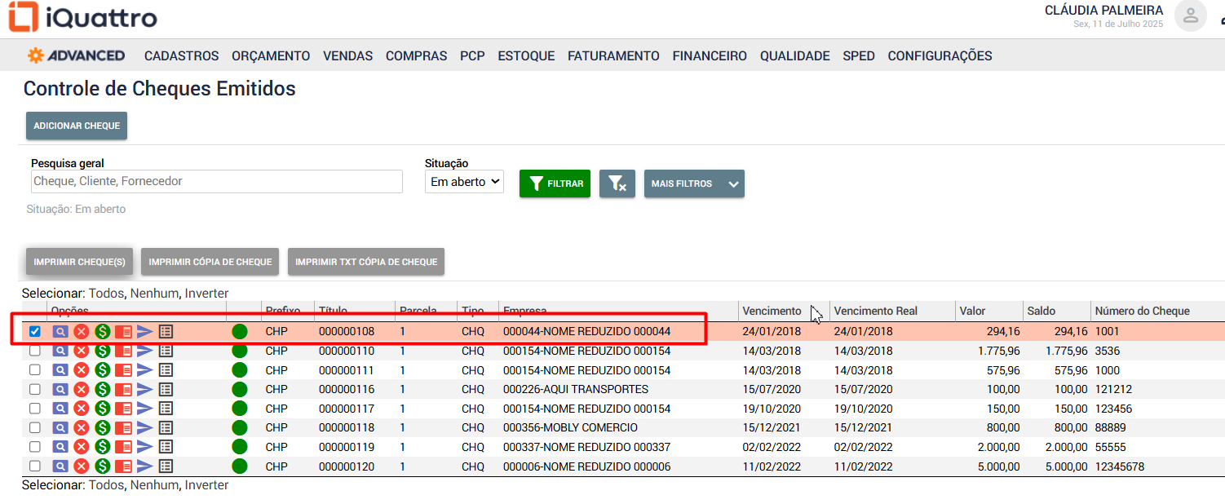The image size is (1225, 504).
Task: Open the Estoque menu dropdown
Action: tap(526, 56)
